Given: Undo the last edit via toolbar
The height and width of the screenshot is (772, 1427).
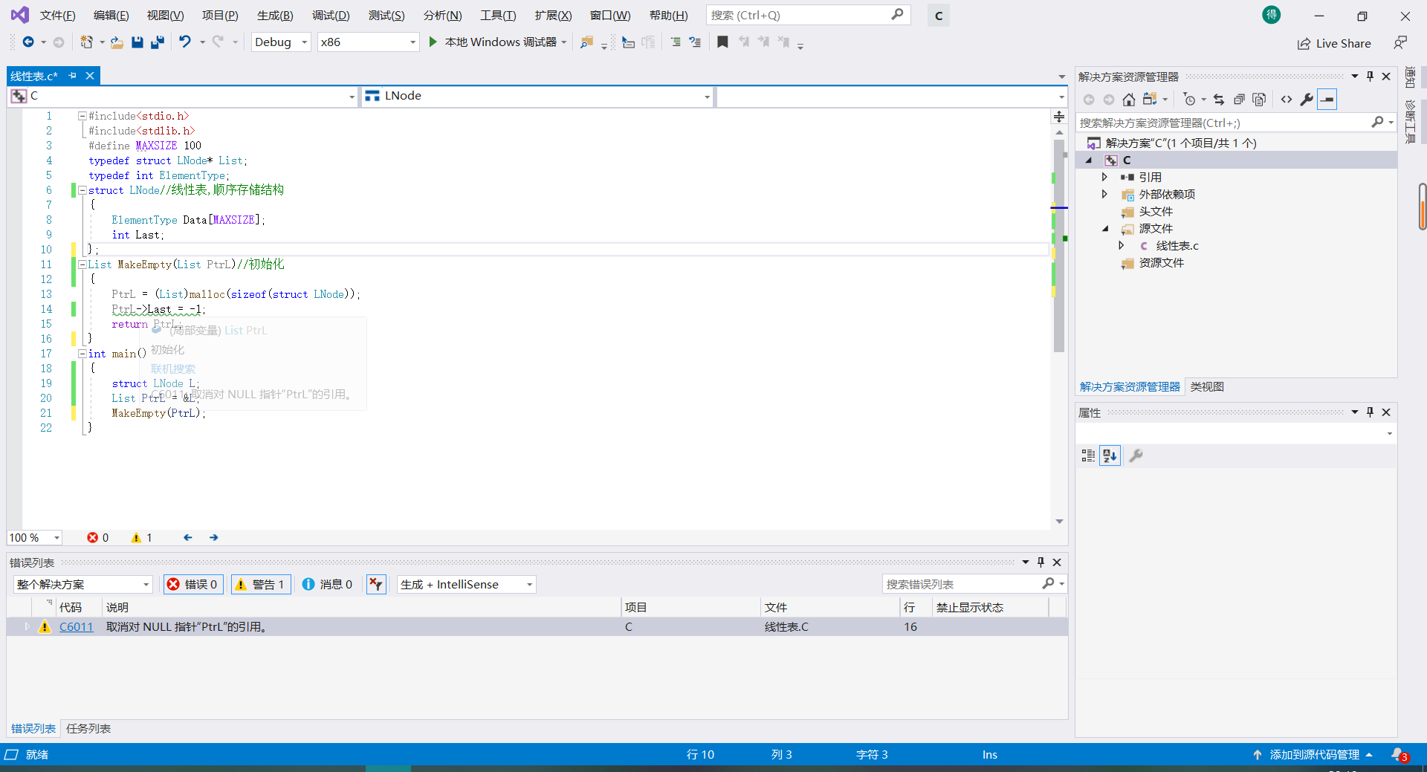Looking at the screenshot, I should point(185,42).
